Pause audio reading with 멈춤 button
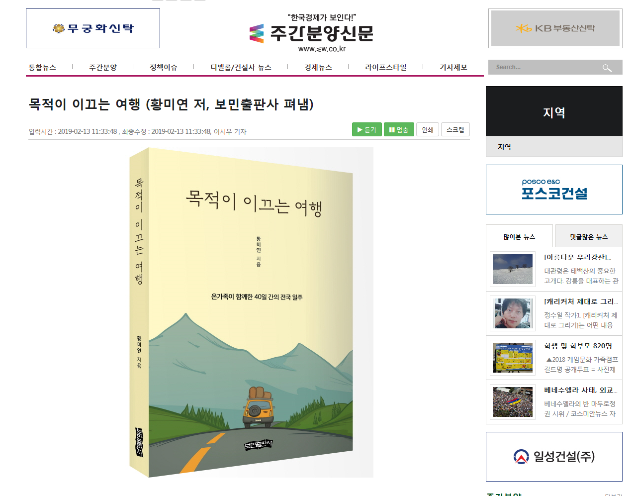This screenshot has height=496, width=633. tap(399, 129)
